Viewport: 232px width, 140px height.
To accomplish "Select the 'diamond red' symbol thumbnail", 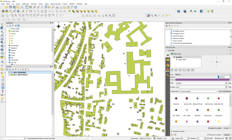I will coord(219,98).
